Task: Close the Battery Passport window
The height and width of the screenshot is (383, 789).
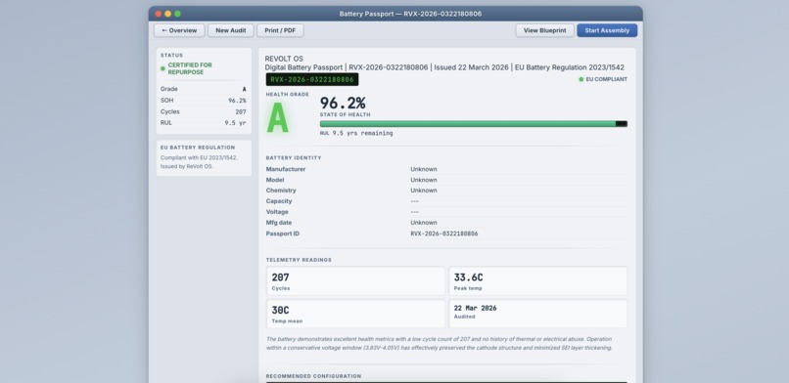Action: coord(158,14)
